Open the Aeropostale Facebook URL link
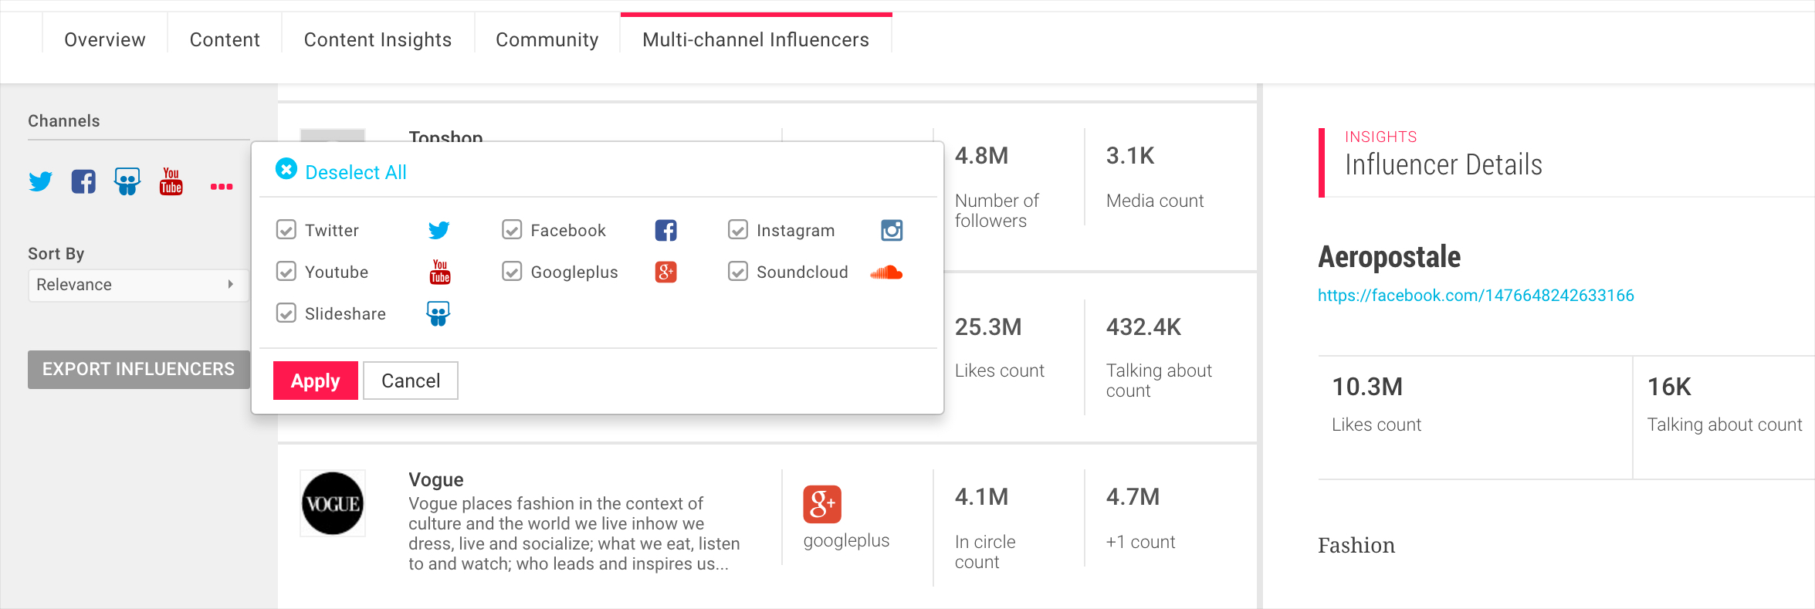Screen dimensions: 1815x609 [1476, 296]
